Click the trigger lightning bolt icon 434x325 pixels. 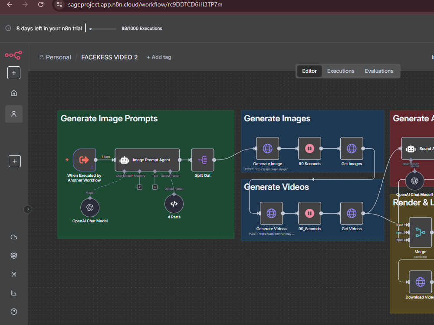(67, 159)
